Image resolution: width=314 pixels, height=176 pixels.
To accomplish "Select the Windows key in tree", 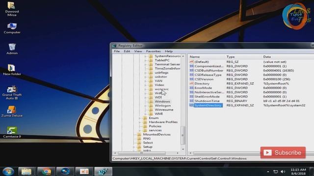I will click(x=162, y=101).
